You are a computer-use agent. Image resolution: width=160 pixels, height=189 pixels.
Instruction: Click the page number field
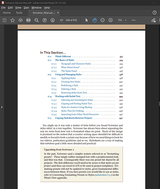coord(61,20)
